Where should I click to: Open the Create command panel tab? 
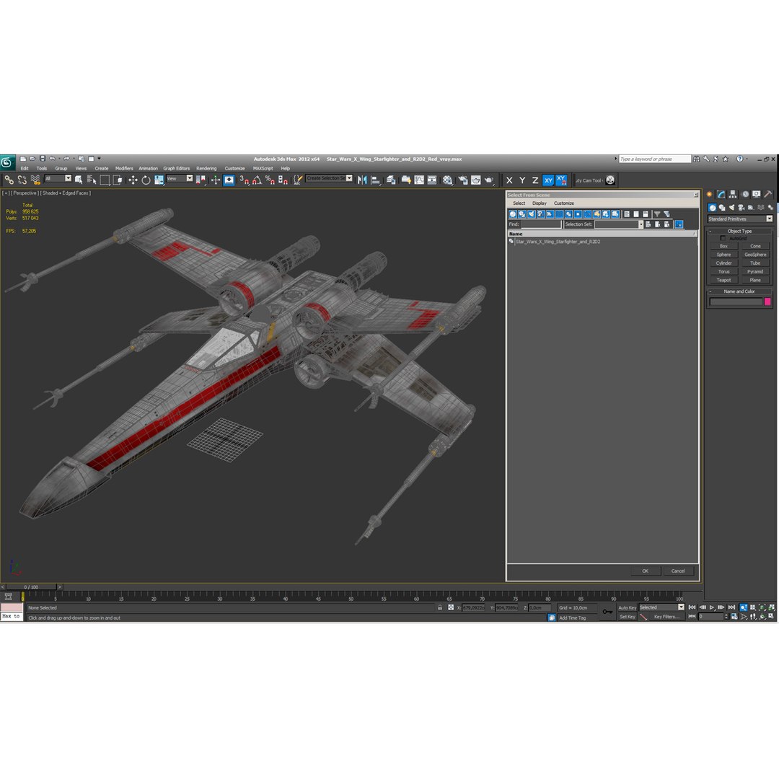coord(710,194)
